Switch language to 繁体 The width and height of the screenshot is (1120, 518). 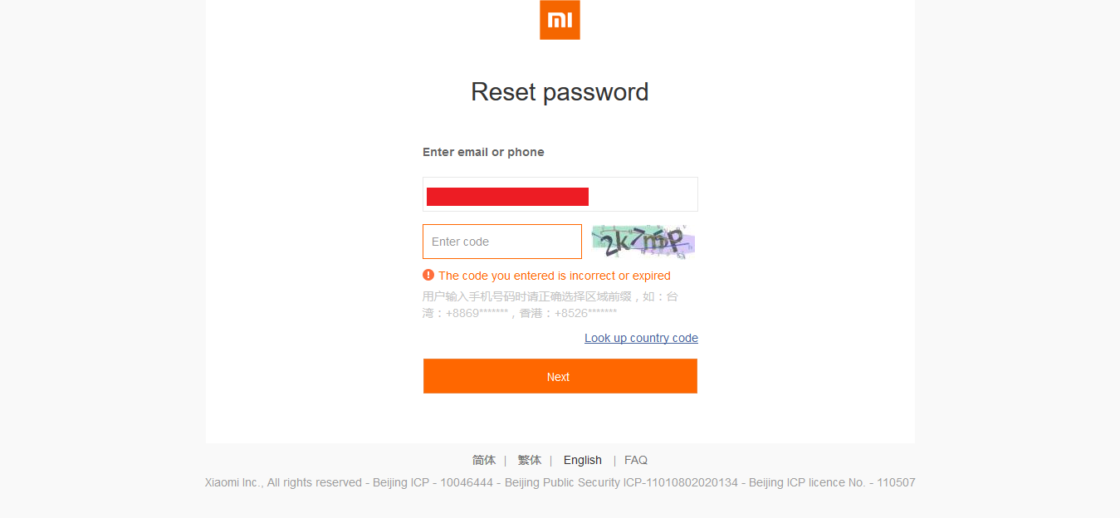click(x=529, y=460)
